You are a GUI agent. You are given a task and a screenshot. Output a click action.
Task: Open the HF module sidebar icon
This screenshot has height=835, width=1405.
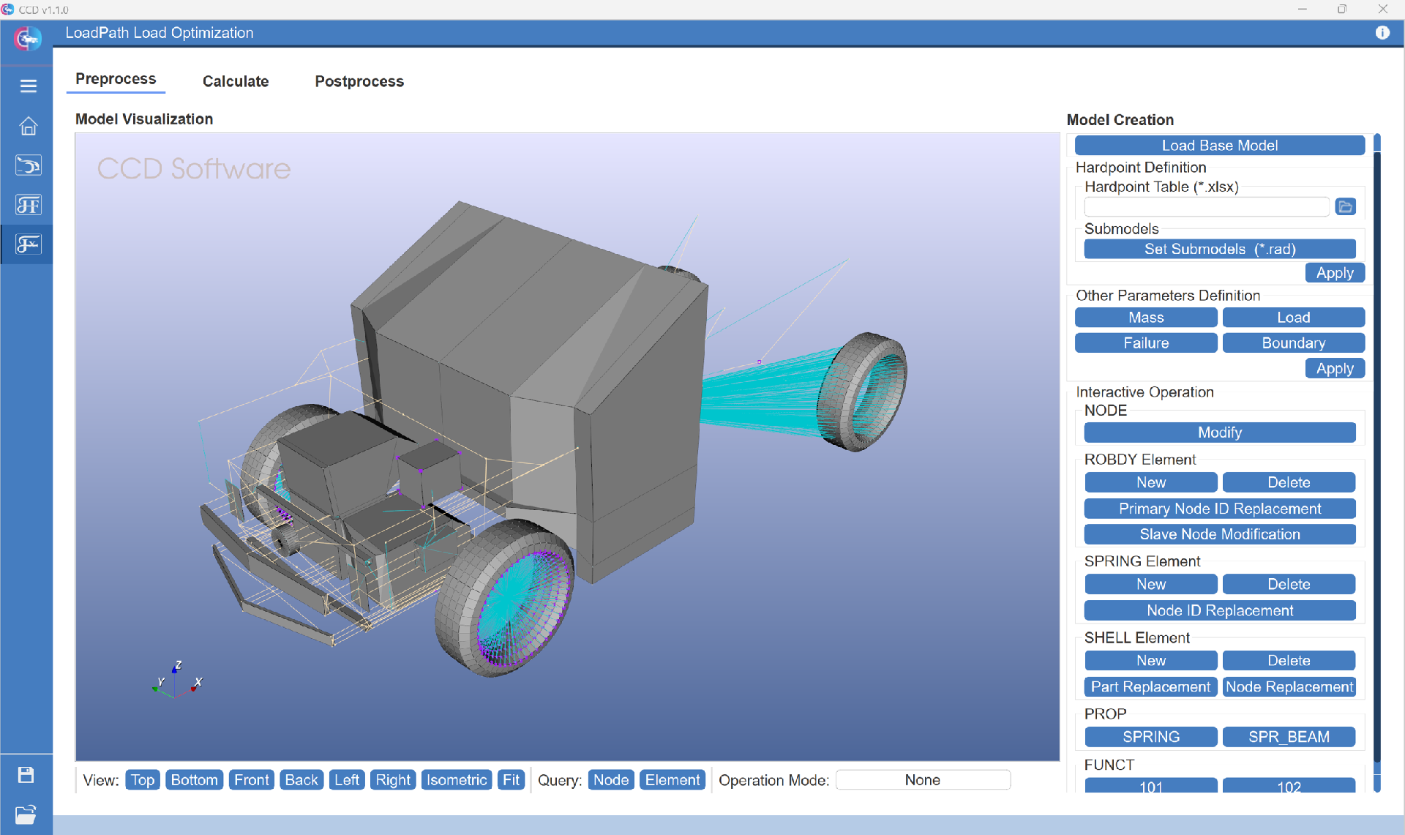point(28,205)
